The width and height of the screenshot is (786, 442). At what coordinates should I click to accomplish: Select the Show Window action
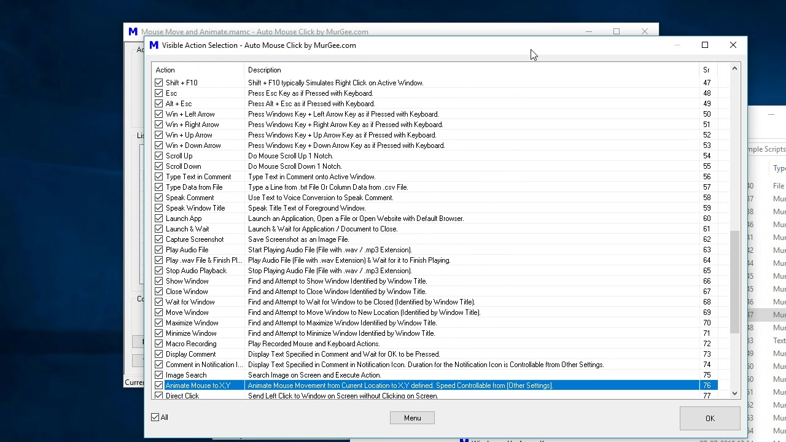pos(435,281)
